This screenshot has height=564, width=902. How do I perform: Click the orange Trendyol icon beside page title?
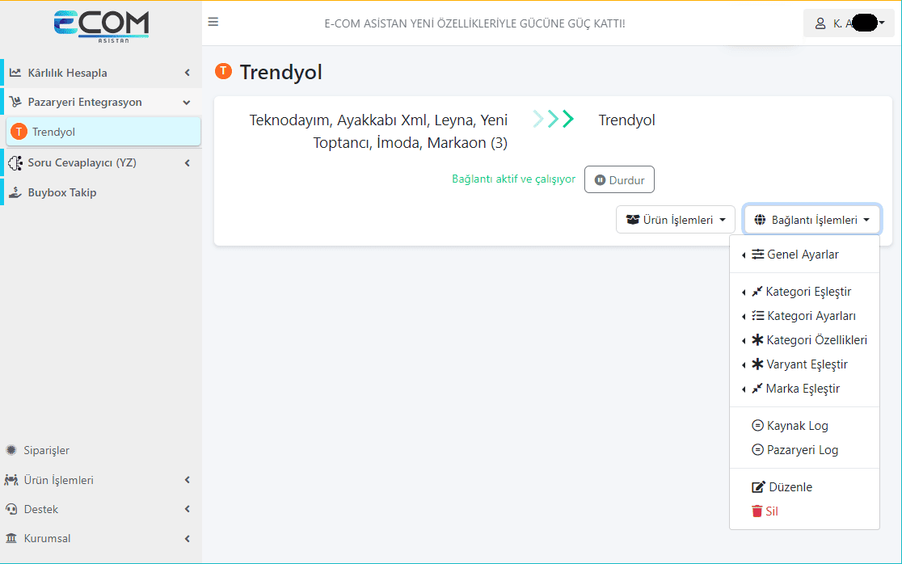tap(223, 71)
